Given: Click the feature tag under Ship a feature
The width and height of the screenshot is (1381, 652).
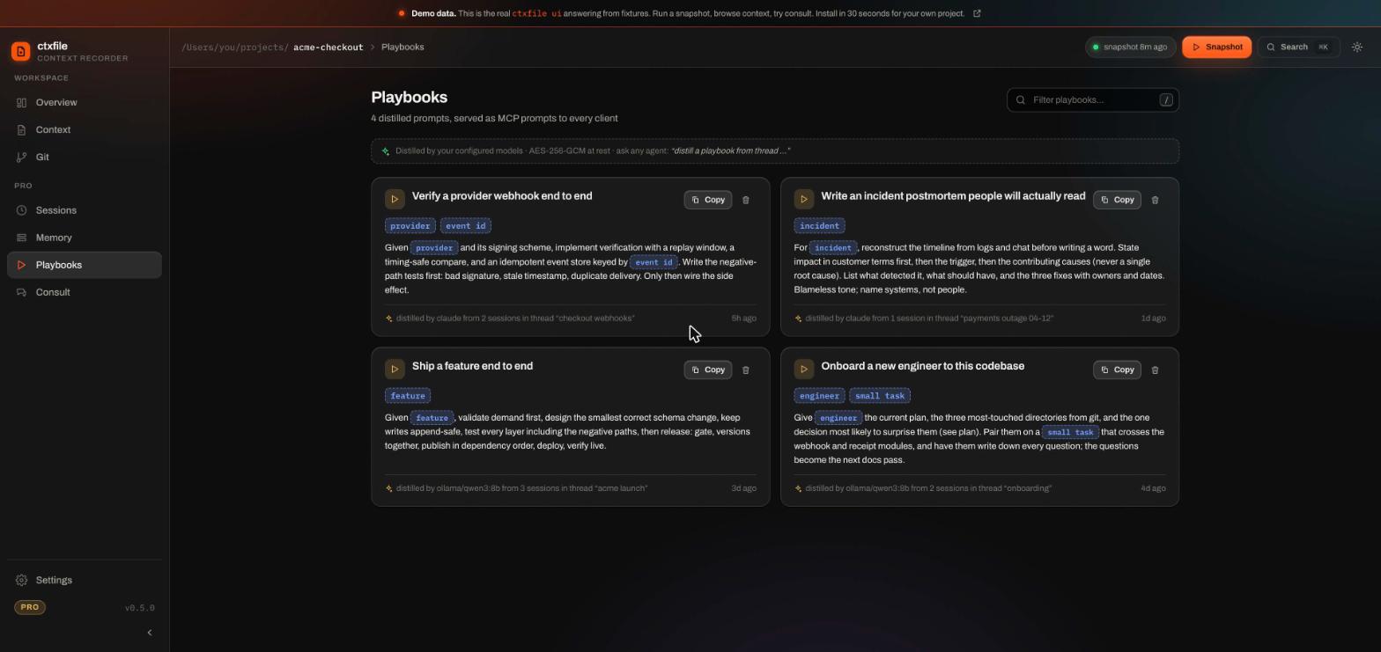Looking at the screenshot, I should (x=408, y=395).
